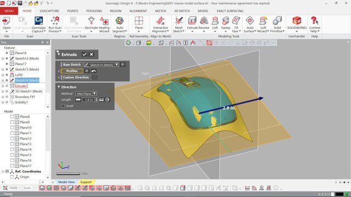Reset Profiles selection with undo arrow

click(x=94, y=71)
